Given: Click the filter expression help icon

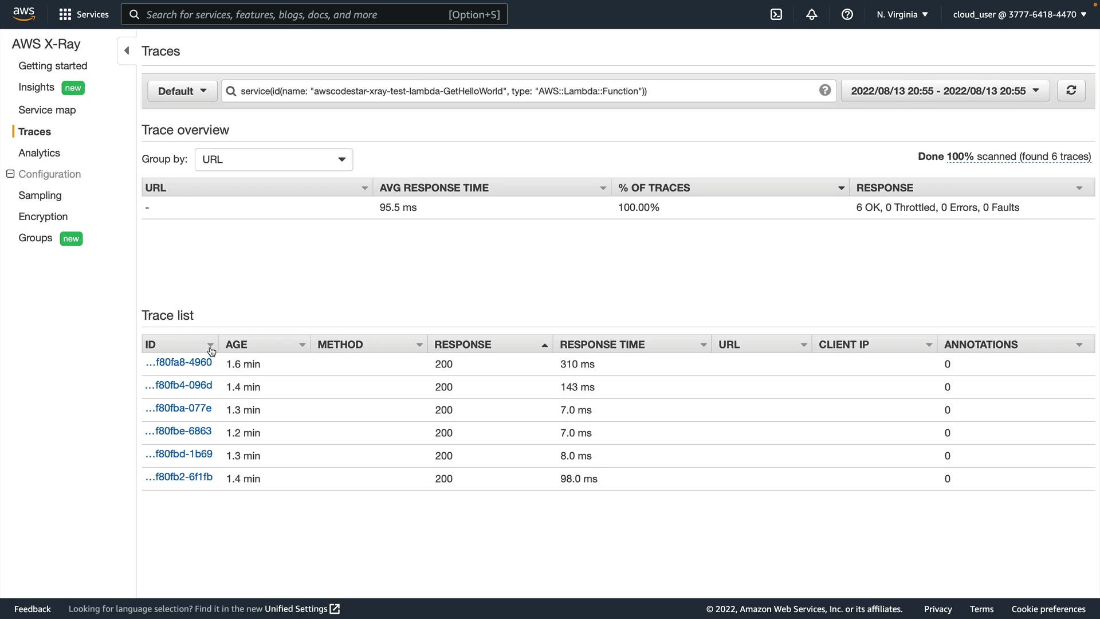Looking at the screenshot, I should point(824,90).
